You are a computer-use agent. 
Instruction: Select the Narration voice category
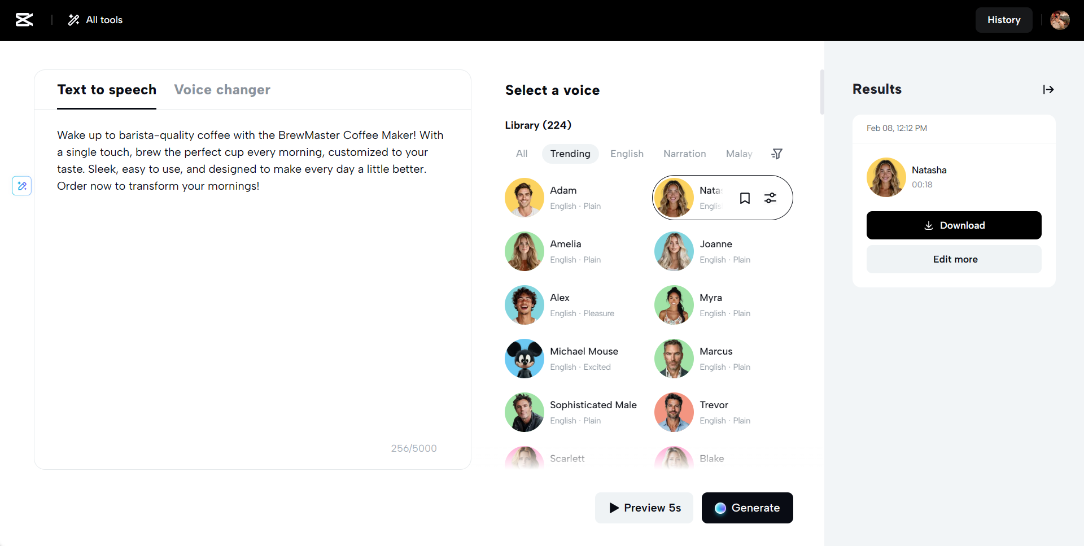pos(684,154)
